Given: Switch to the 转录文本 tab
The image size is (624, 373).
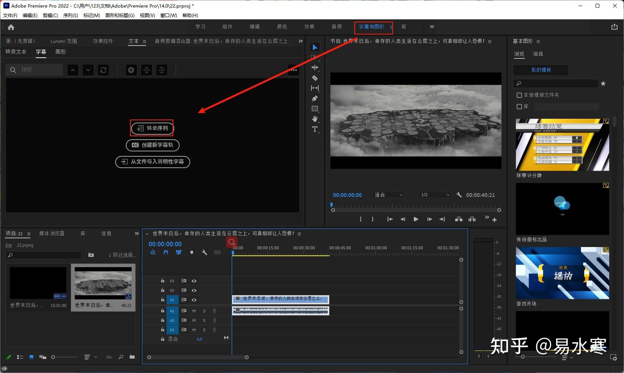Looking at the screenshot, I should click(x=16, y=52).
